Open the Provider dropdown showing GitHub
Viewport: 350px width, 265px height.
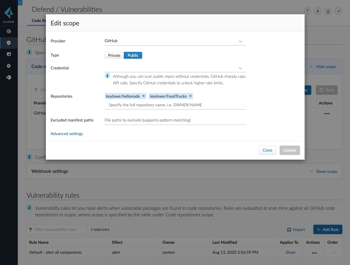coord(175,41)
